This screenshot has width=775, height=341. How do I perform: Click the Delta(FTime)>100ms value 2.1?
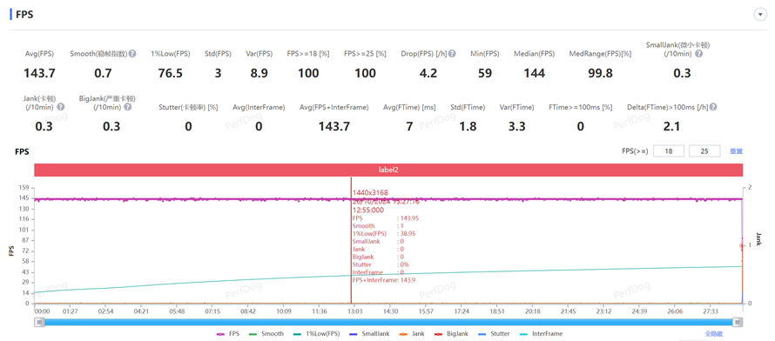(671, 127)
